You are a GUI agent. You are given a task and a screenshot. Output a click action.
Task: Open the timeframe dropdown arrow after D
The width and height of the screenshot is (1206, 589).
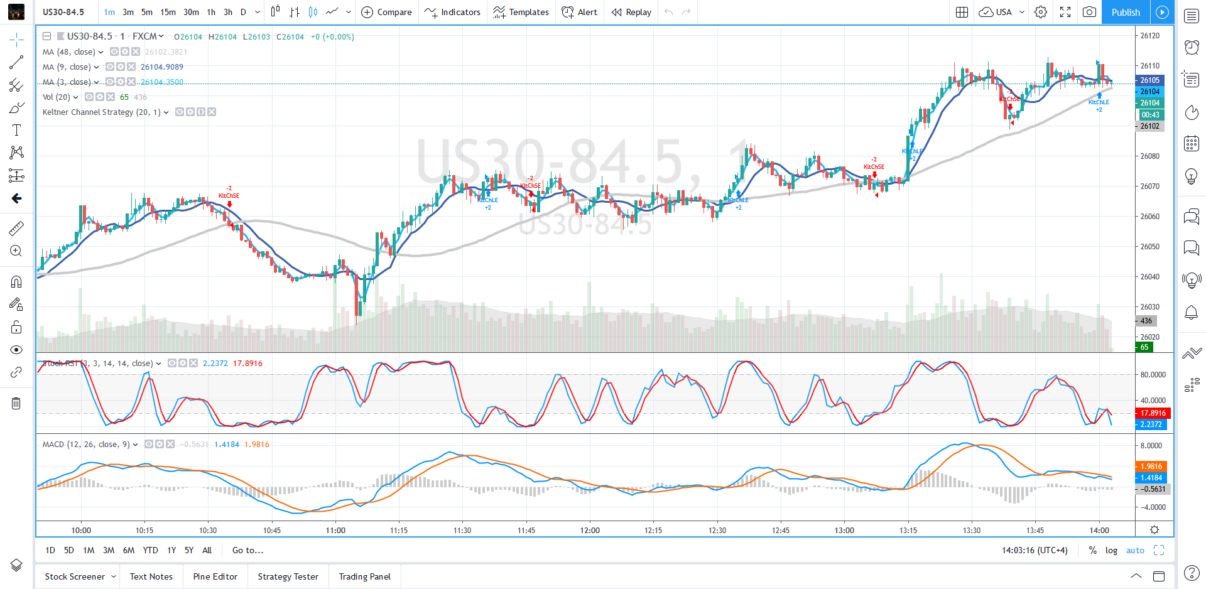(258, 12)
